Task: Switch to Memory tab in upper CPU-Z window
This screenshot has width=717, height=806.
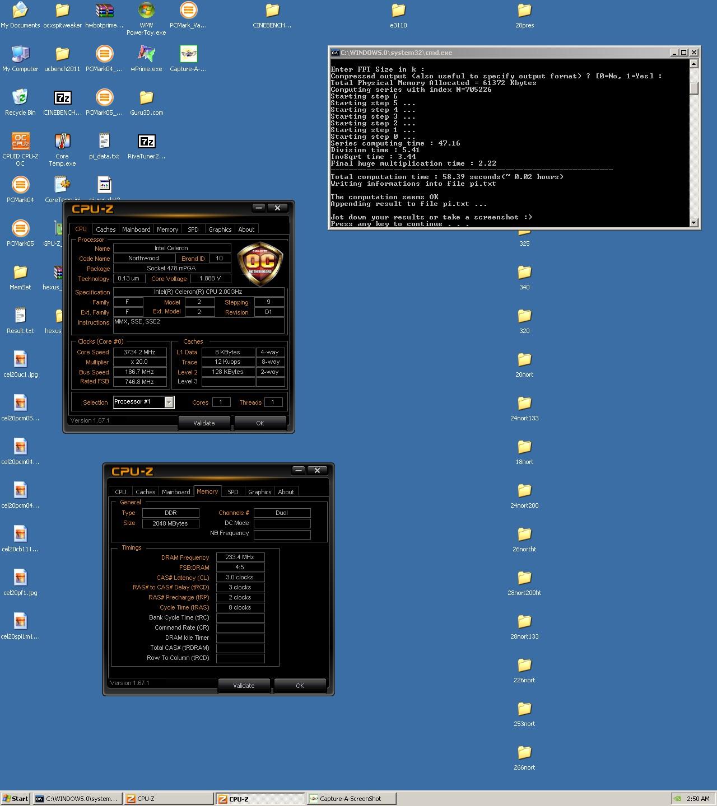Action: click(167, 229)
